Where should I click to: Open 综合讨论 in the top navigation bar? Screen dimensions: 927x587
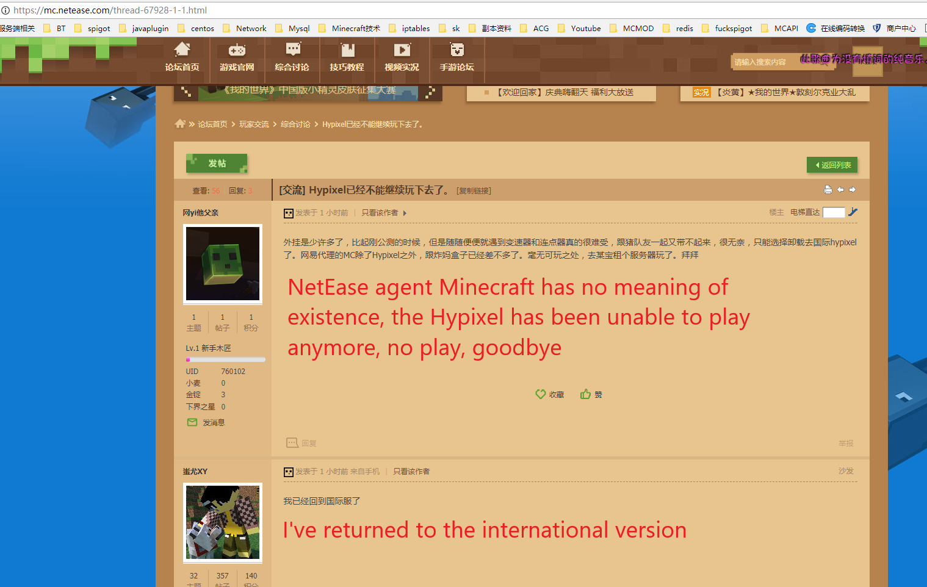point(292,57)
